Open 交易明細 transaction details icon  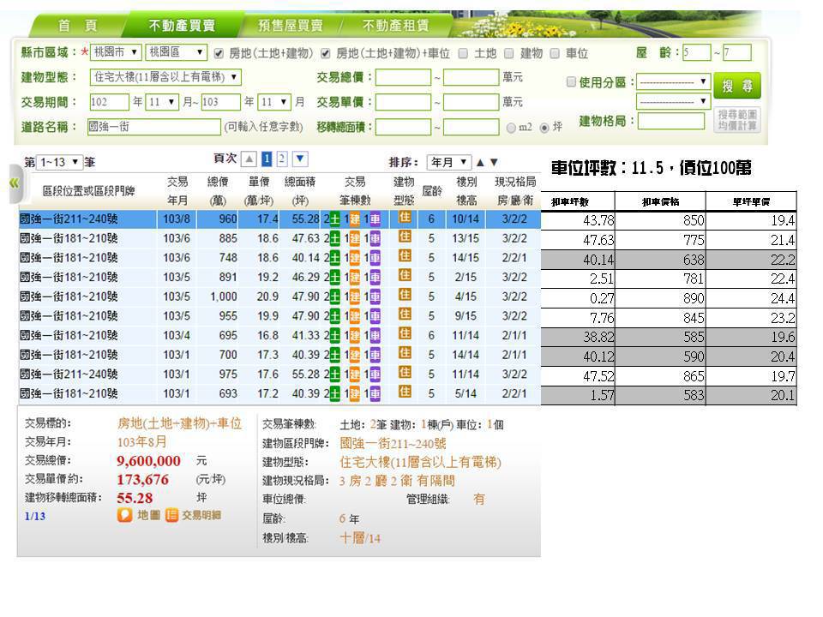pyautogui.click(x=172, y=515)
